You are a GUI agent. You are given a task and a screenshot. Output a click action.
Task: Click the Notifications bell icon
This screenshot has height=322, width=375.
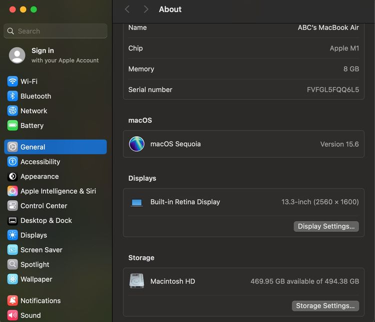12,301
